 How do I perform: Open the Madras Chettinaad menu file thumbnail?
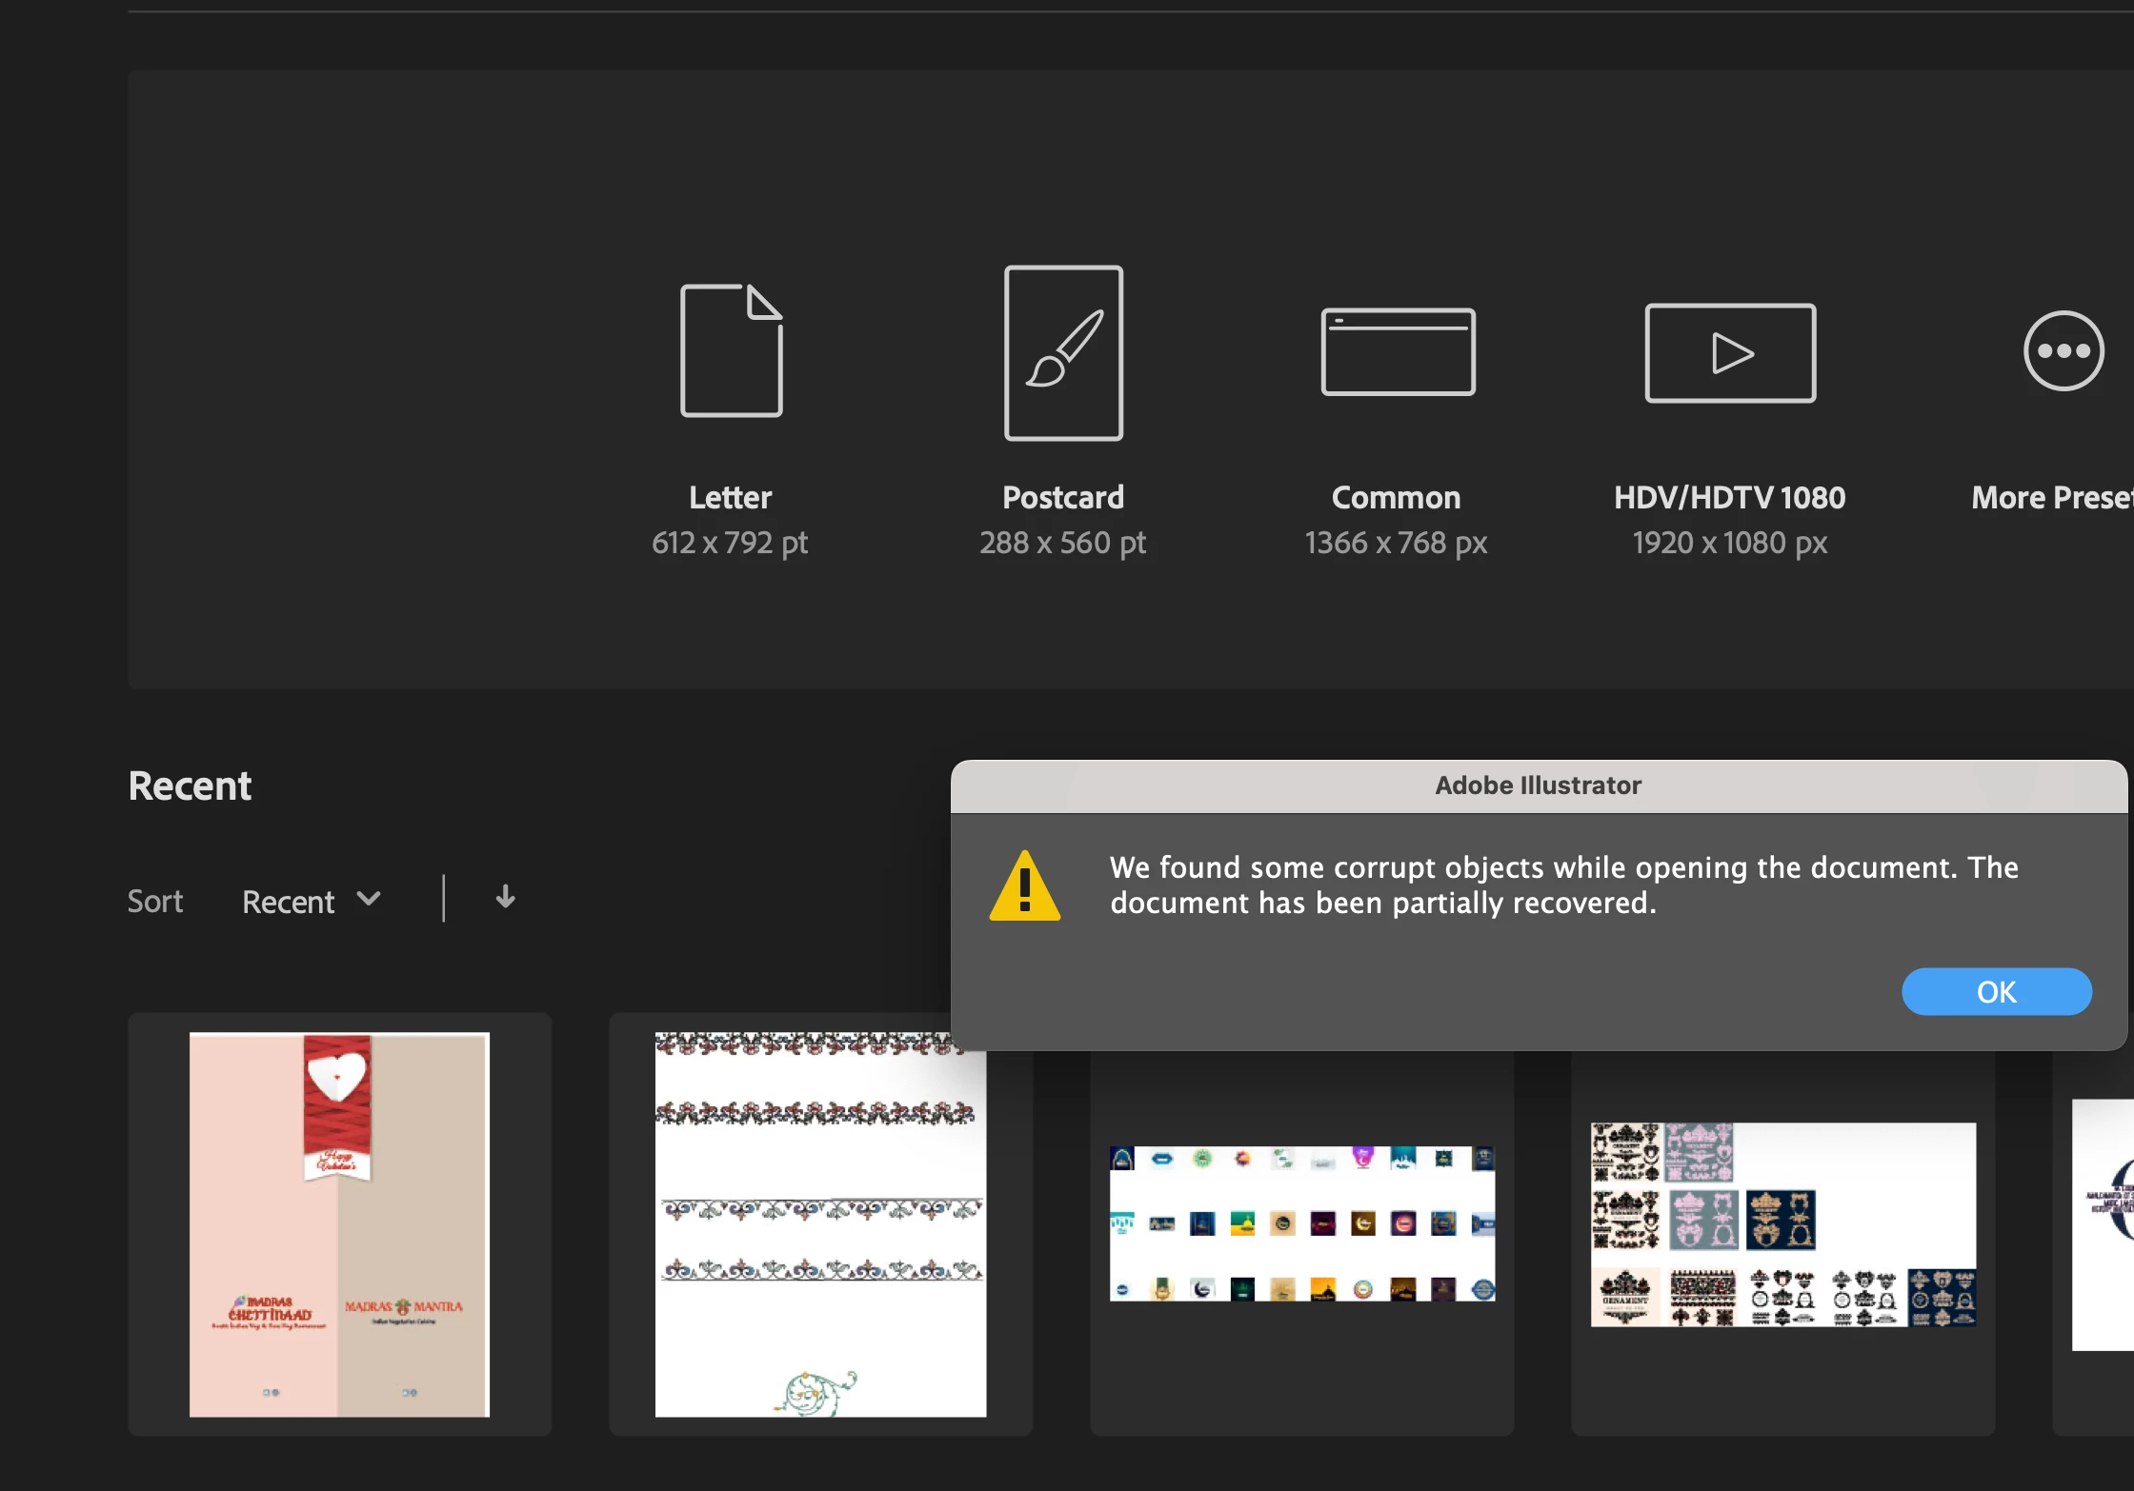pyautogui.click(x=339, y=1224)
